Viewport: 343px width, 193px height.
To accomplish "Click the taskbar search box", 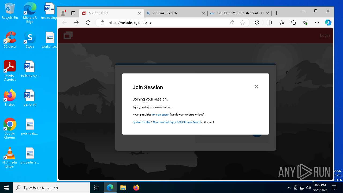I will [51, 188].
